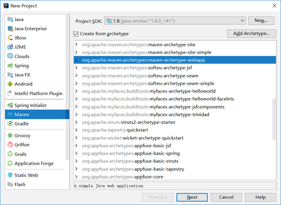Viewport: 281px width, 205px height.
Task: Select softeu-archetype-seam archetype
Action: pyautogui.click(x=174, y=75)
